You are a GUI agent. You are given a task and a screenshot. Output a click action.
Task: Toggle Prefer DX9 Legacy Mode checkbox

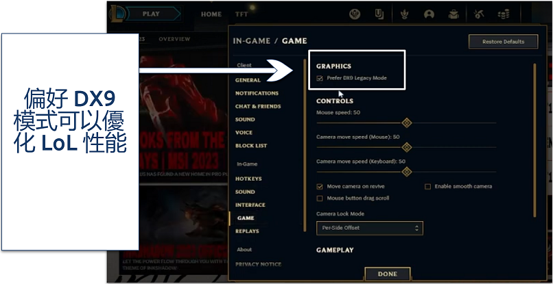[320, 78]
